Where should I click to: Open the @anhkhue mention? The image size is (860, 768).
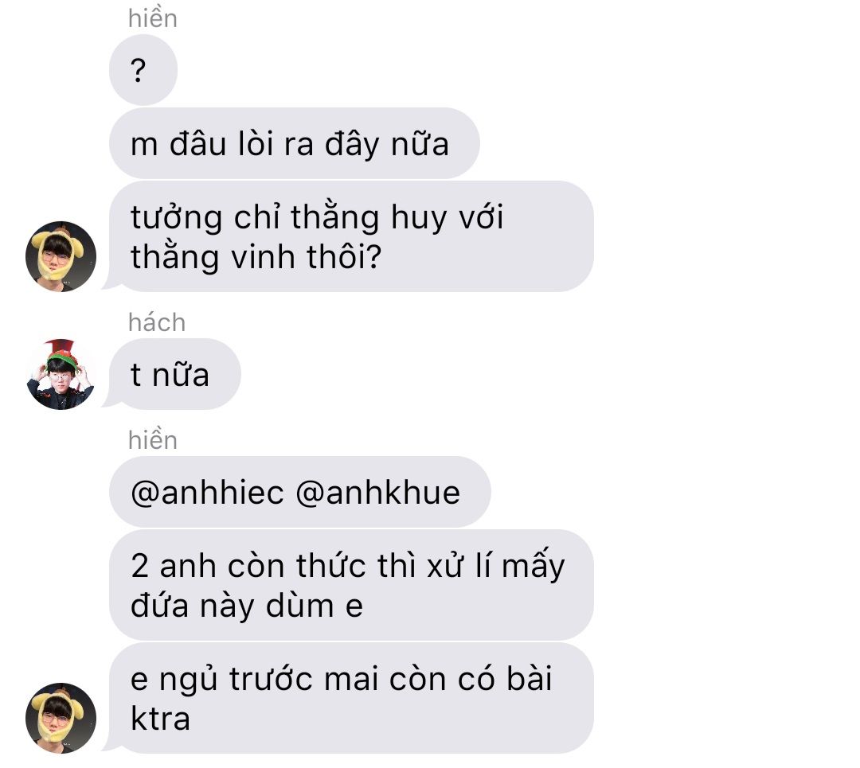(x=378, y=493)
